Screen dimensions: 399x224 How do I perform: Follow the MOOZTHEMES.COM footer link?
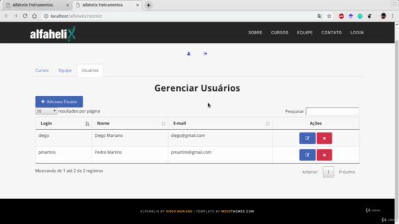238,212
